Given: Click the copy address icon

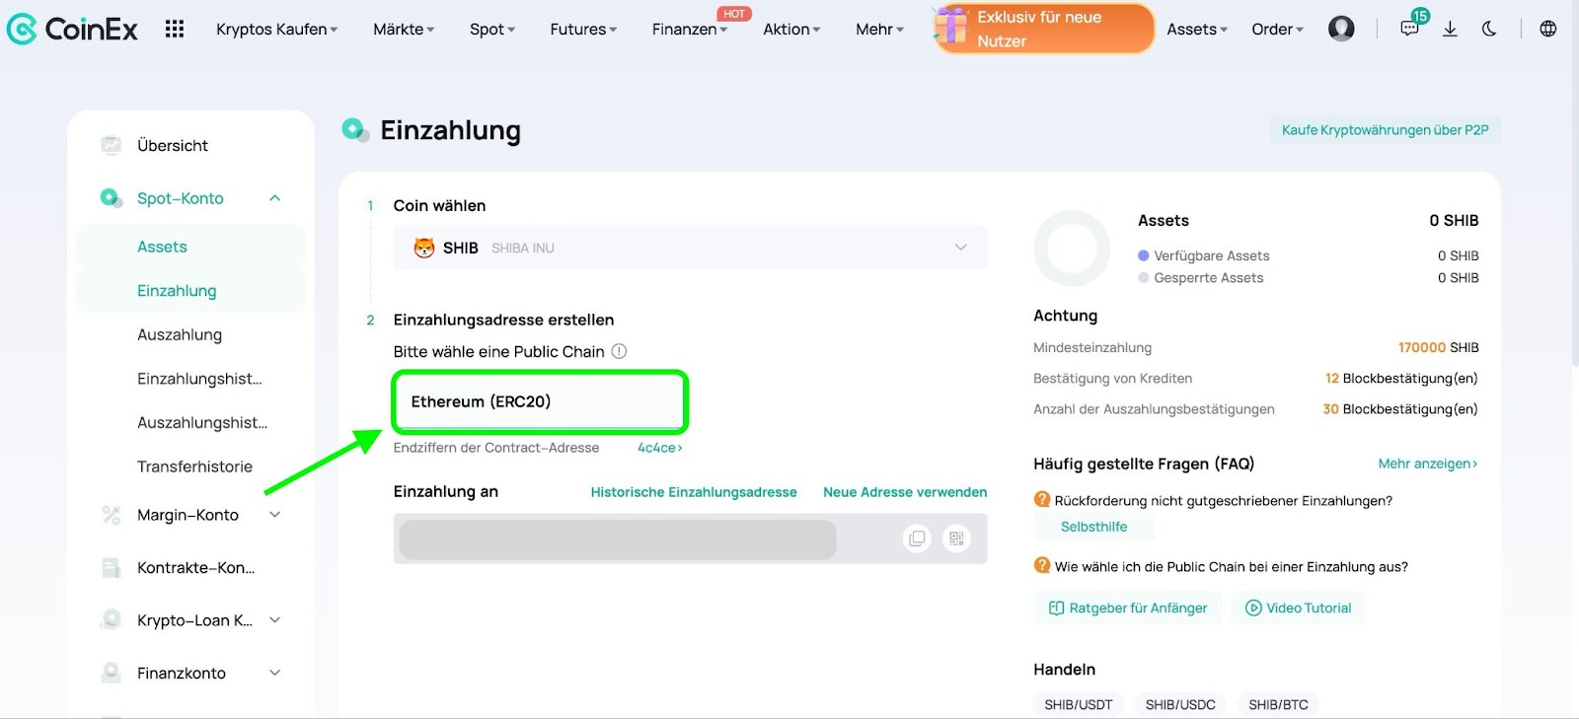Looking at the screenshot, I should [917, 539].
